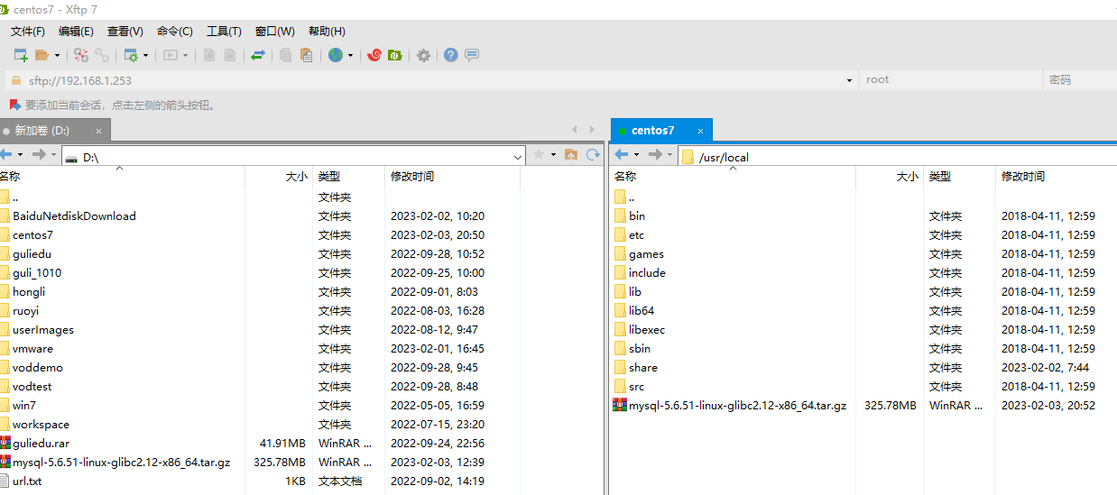Select the BaiduNetdiskDownload folder

click(74, 215)
